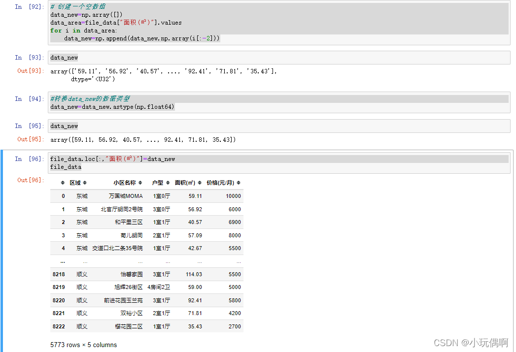
Task: Sort by 区域 column arrows
Action: 85,183
